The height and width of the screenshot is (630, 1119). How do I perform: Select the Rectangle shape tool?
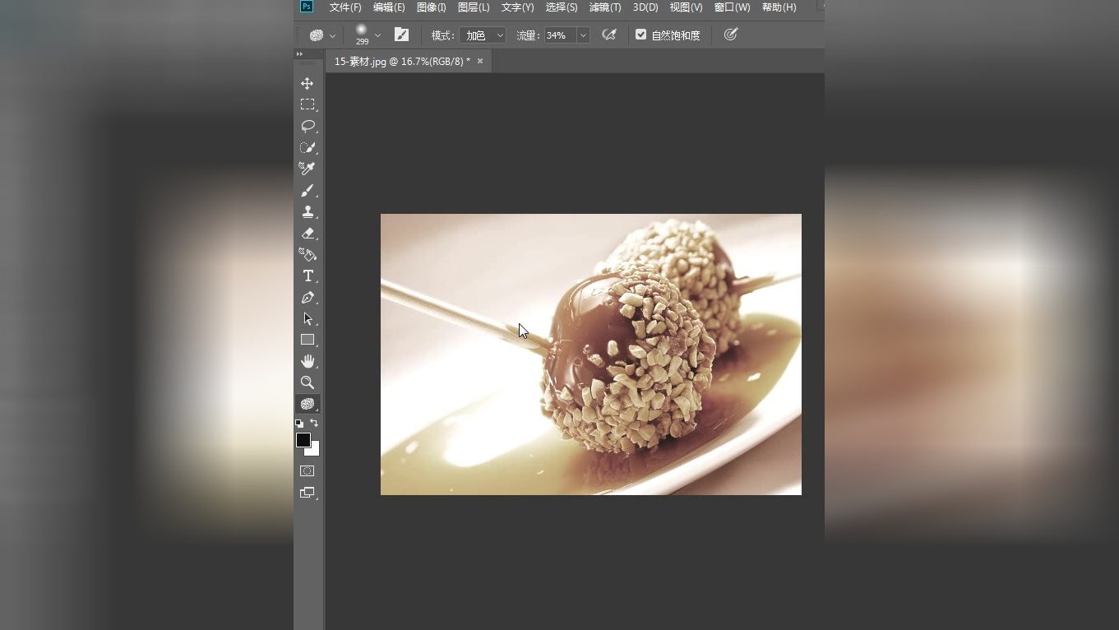point(307,340)
